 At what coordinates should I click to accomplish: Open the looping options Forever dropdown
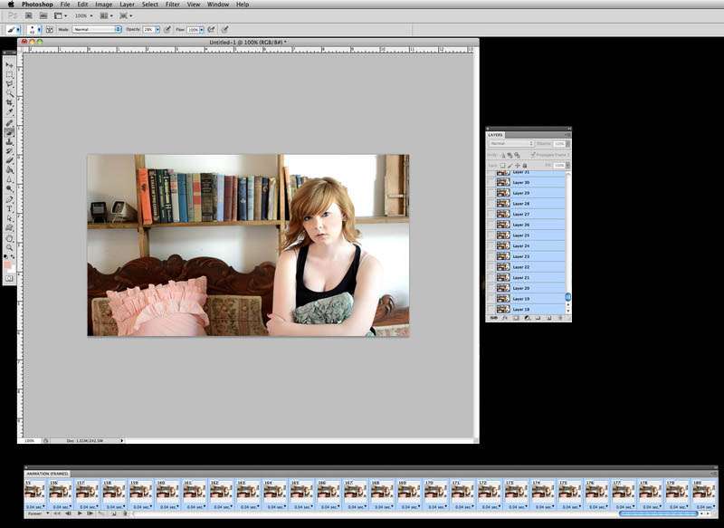[x=38, y=514]
